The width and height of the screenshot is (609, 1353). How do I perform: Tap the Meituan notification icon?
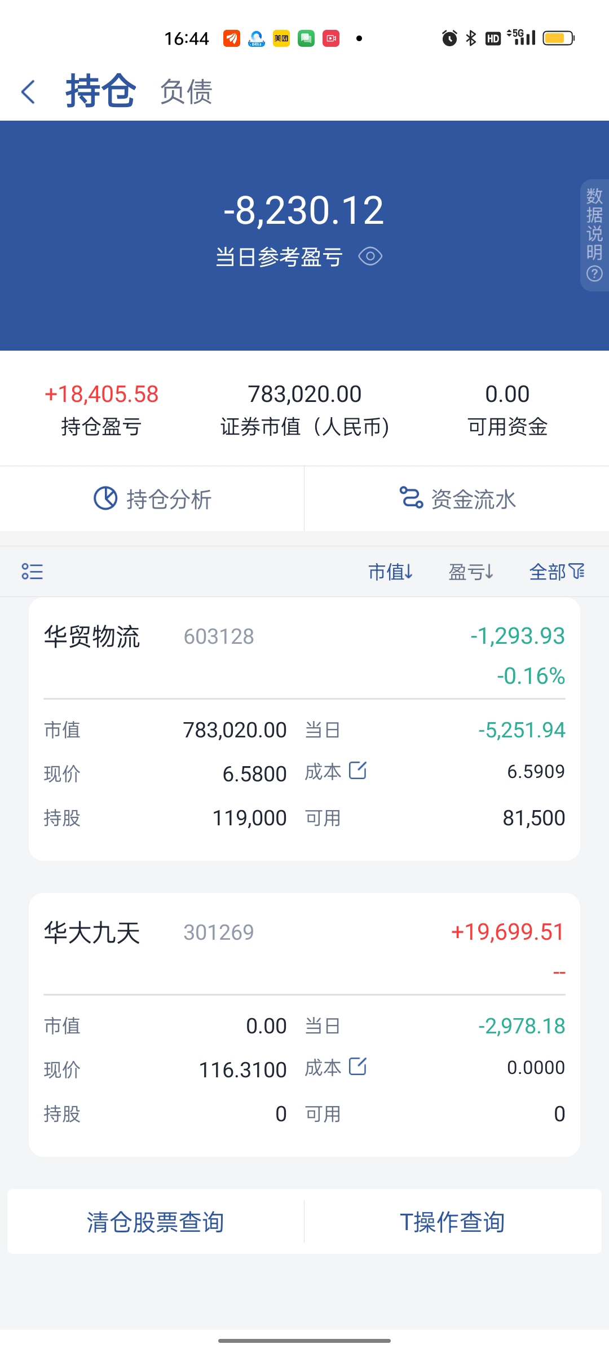(x=281, y=38)
